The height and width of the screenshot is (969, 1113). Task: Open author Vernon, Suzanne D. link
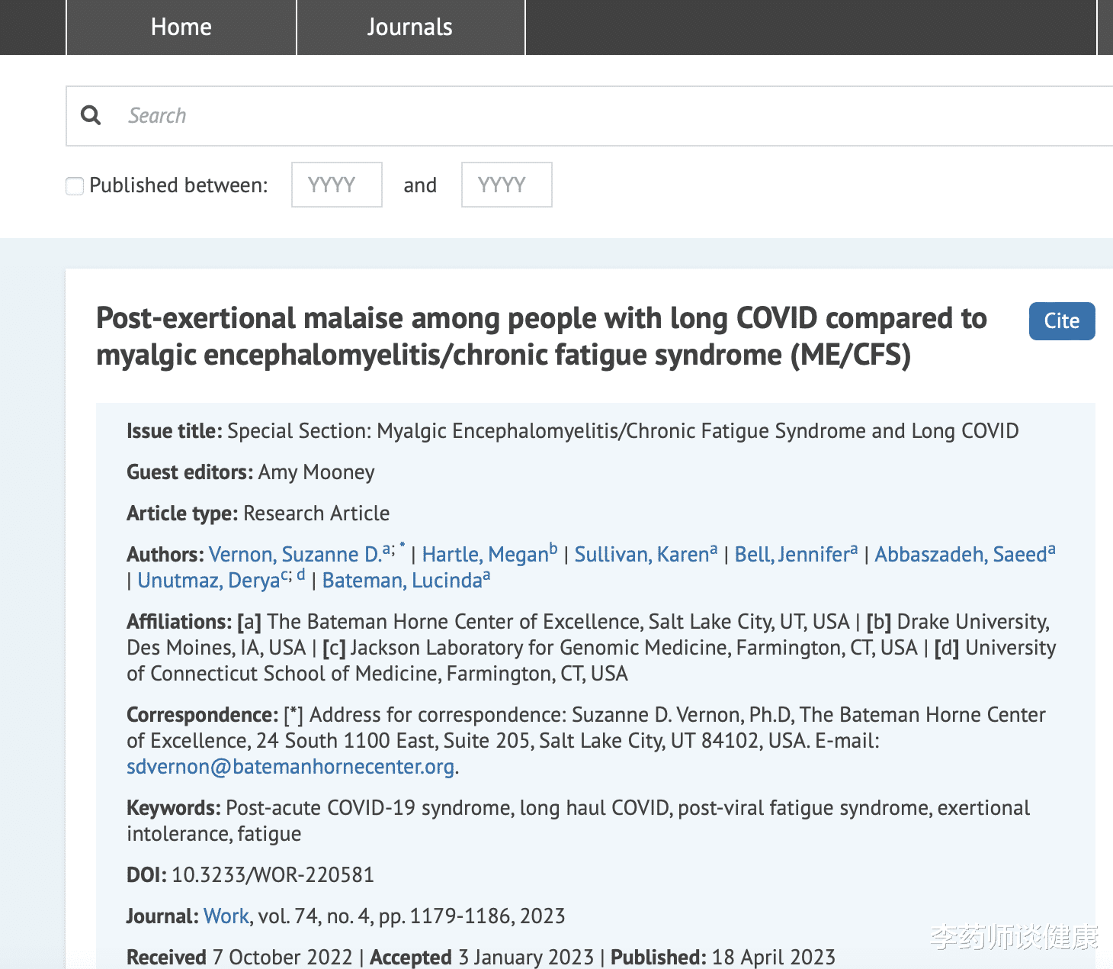click(294, 555)
